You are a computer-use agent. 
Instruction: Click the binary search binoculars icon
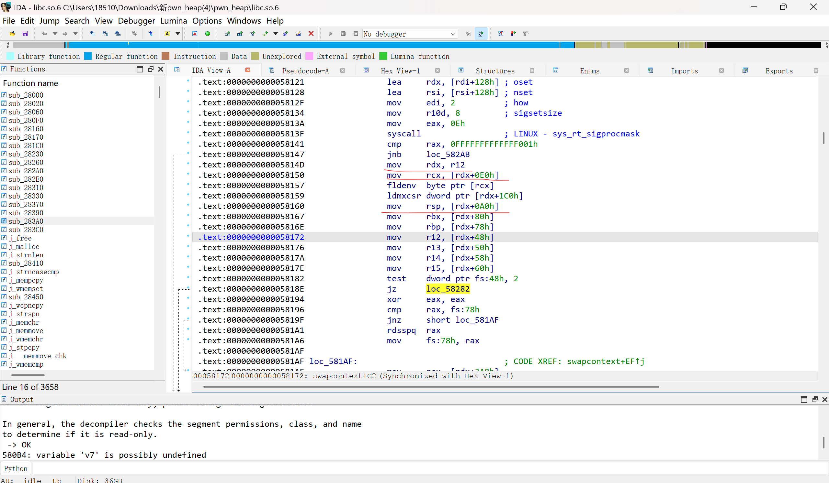pos(118,34)
